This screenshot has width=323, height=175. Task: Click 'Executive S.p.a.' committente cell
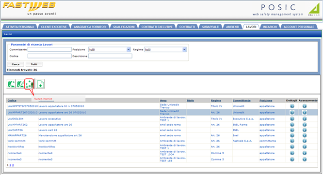click(243, 119)
